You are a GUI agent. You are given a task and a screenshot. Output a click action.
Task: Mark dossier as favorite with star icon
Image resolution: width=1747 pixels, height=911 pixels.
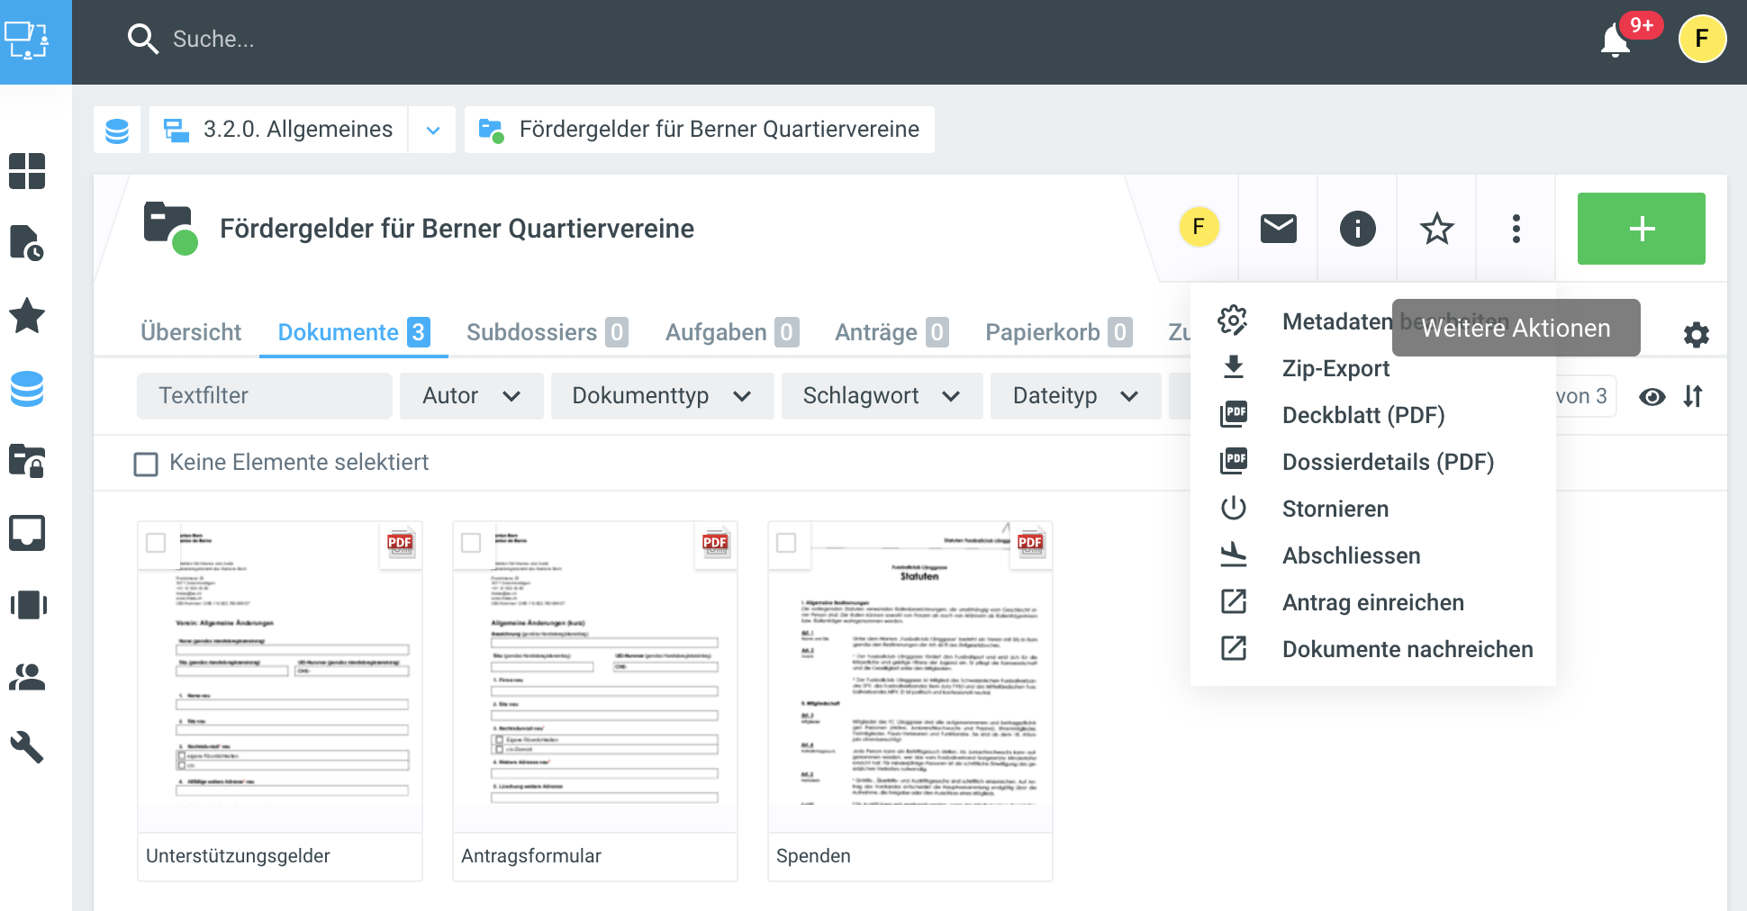click(1436, 229)
